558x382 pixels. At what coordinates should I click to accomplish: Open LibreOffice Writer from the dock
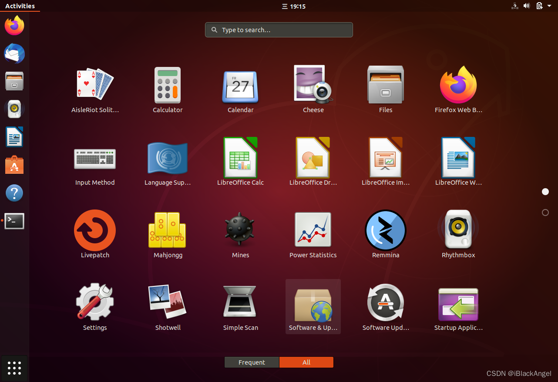click(x=14, y=137)
